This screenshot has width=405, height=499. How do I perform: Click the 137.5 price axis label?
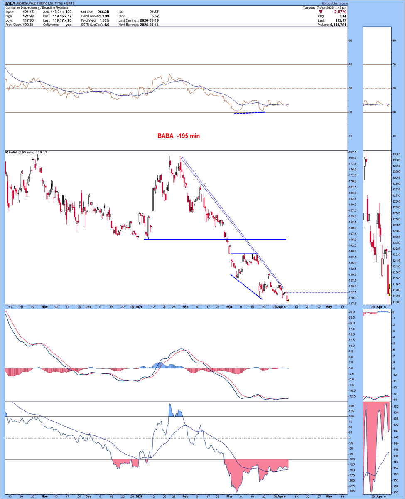[x=353, y=257]
